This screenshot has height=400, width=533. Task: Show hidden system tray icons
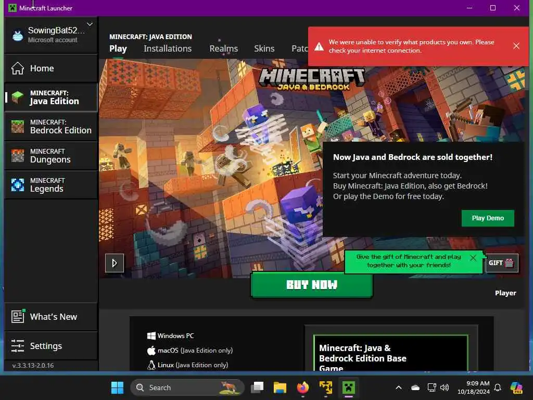tap(399, 387)
